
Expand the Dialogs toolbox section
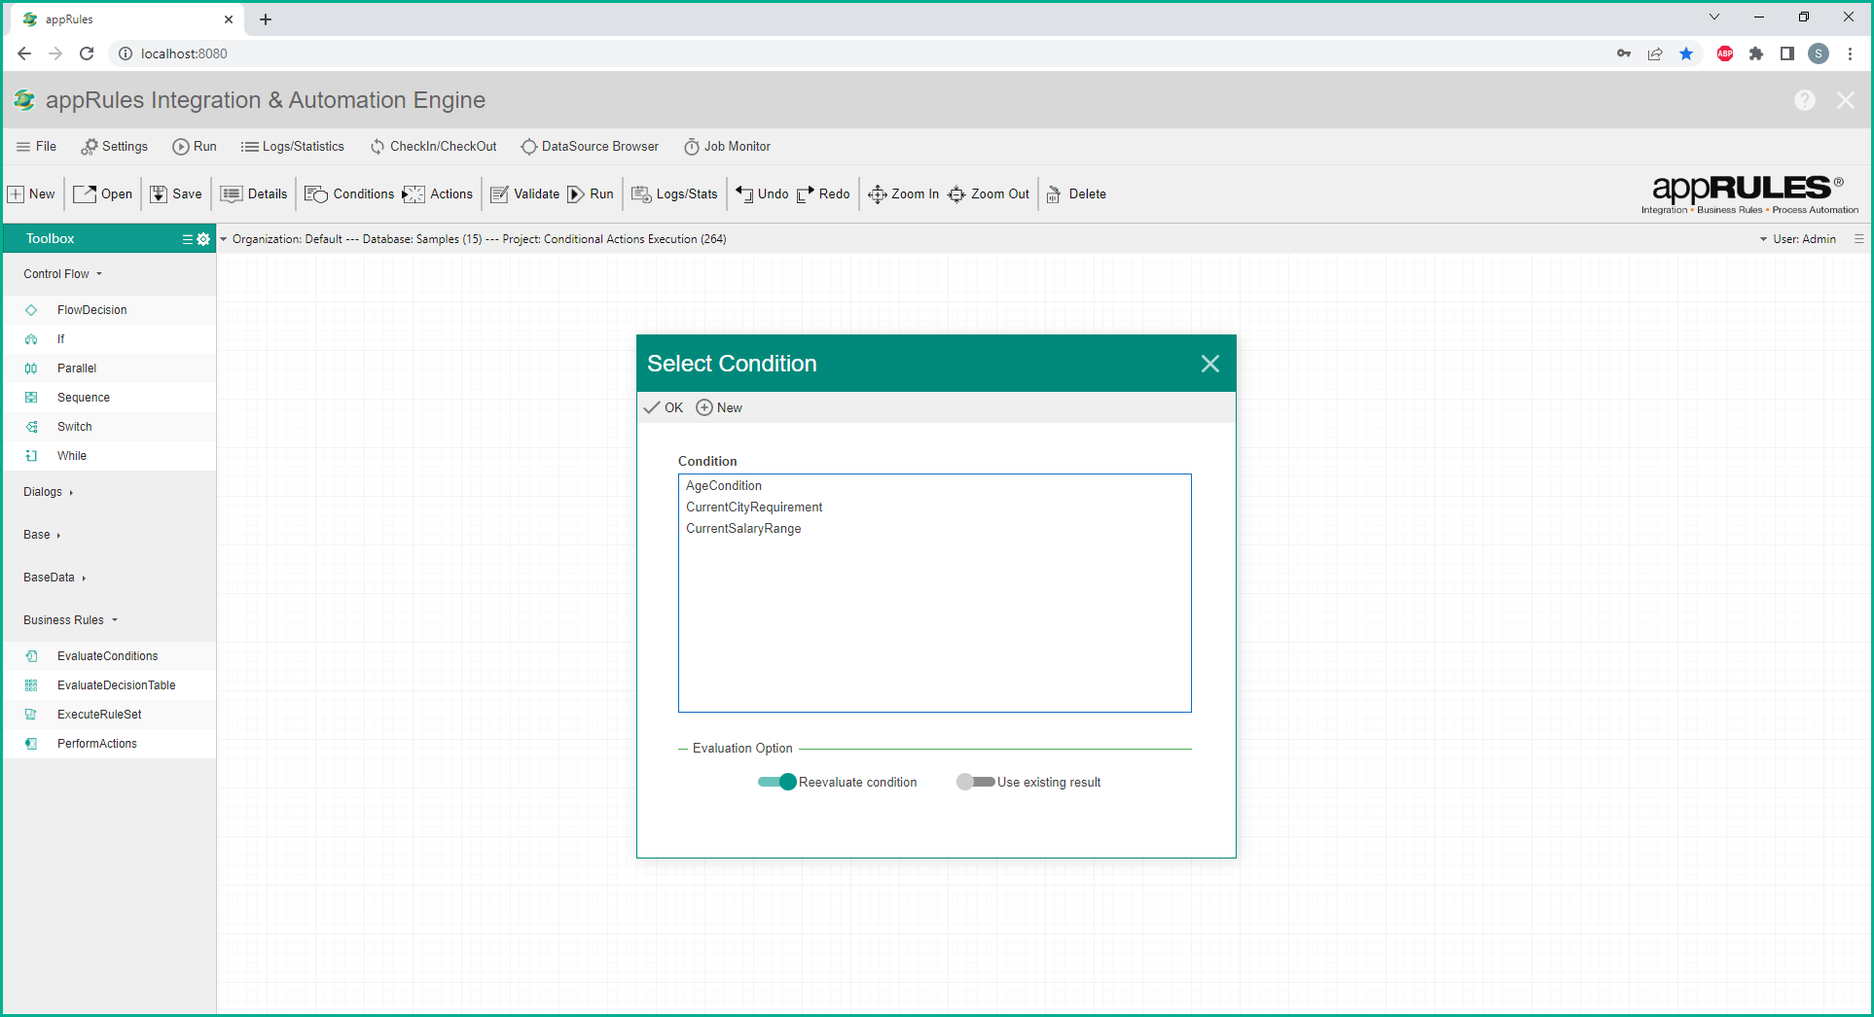point(48,492)
